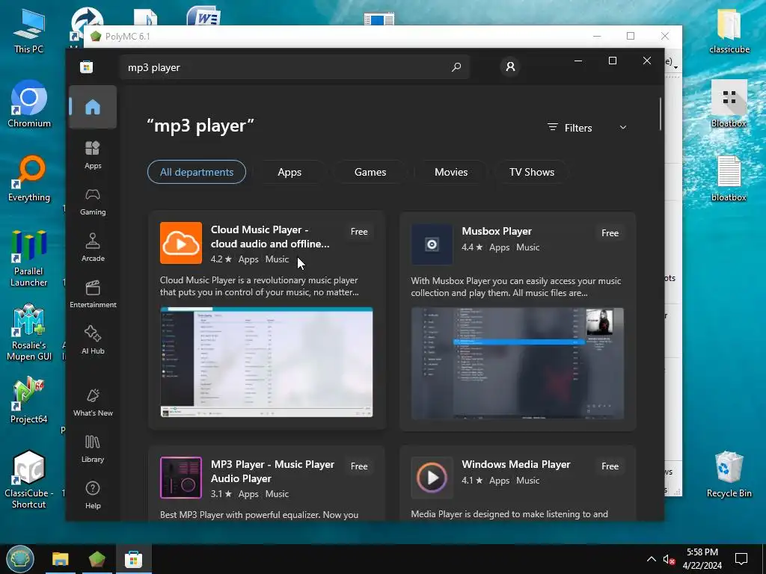Open the Windows Media Player title
The image size is (766, 574).
[x=516, y=464]
